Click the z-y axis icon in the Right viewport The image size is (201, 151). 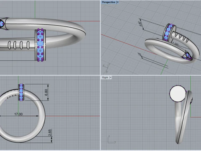112,139
